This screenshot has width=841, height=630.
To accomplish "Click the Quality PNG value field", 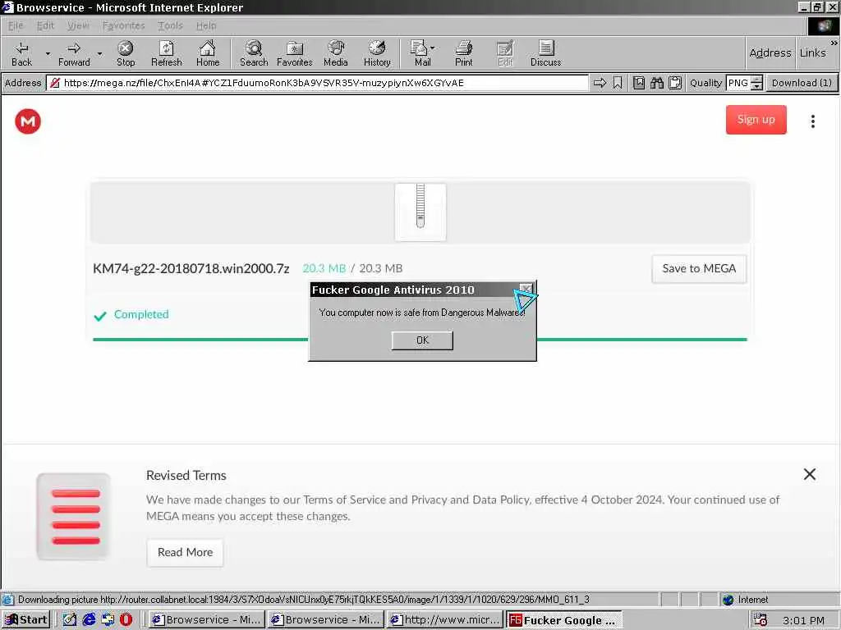I will tap(738, 83).
